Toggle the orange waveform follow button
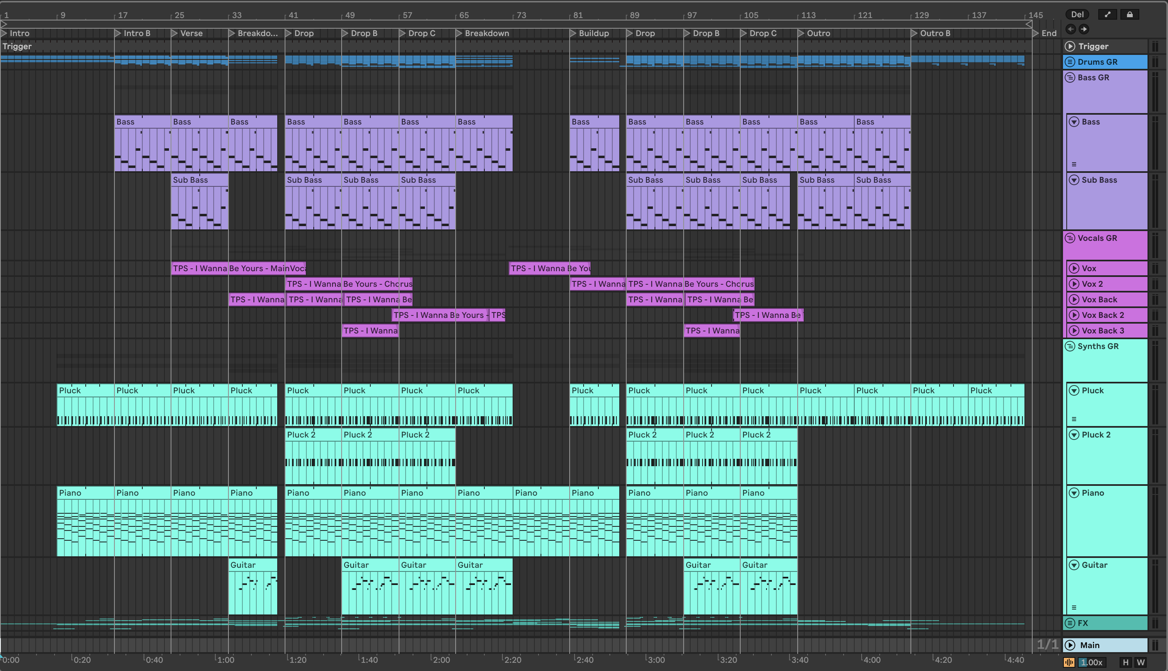 tap(1069, 662)
